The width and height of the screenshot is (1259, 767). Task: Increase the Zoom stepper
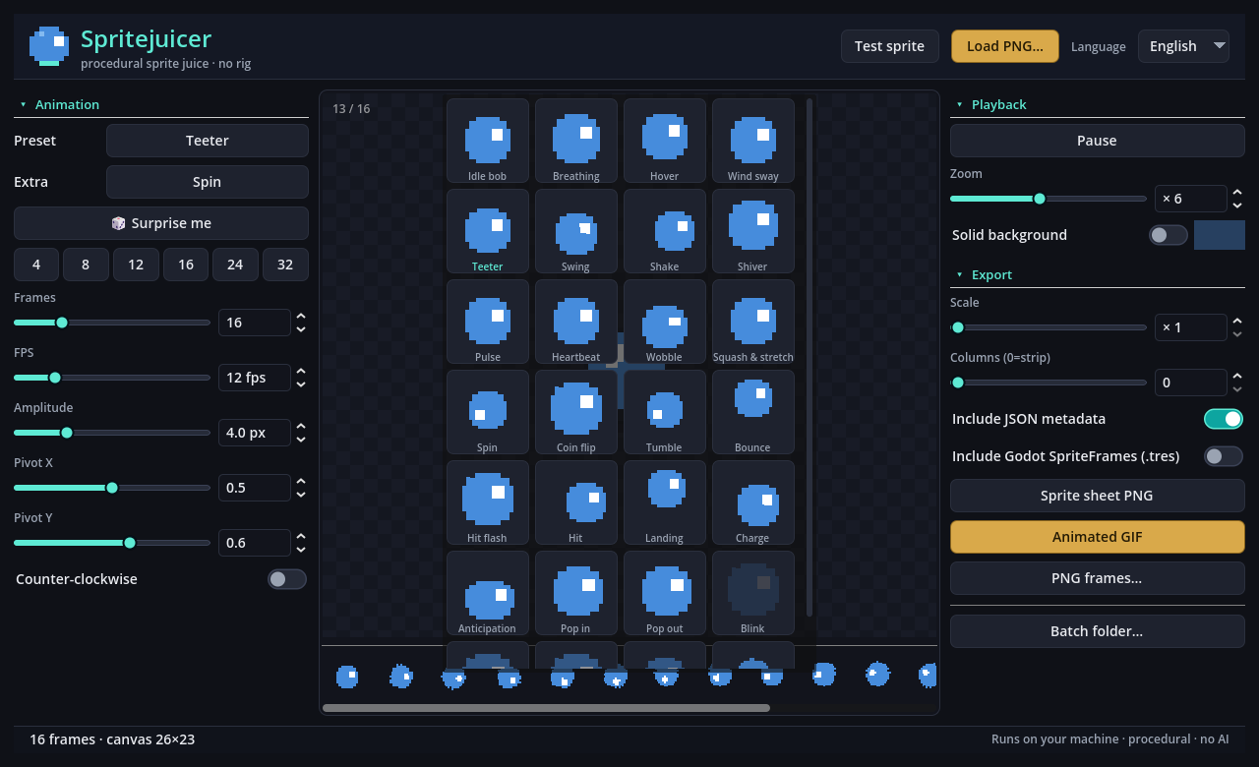(1237, 193)
